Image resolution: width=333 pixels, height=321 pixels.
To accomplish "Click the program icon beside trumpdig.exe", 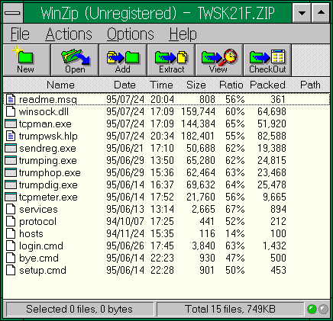I will [x=11, y=185].
